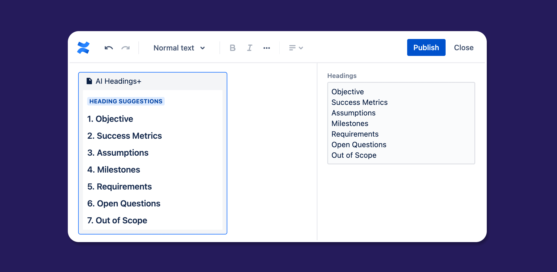Click '7. Out of Scope' suggestion
557x272 pixels.
117,220
